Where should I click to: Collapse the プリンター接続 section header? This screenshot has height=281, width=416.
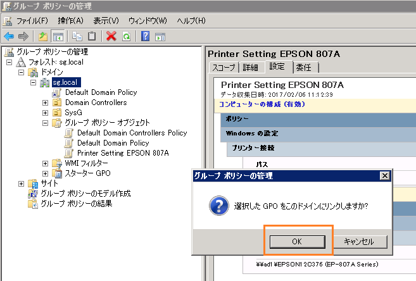321,148
